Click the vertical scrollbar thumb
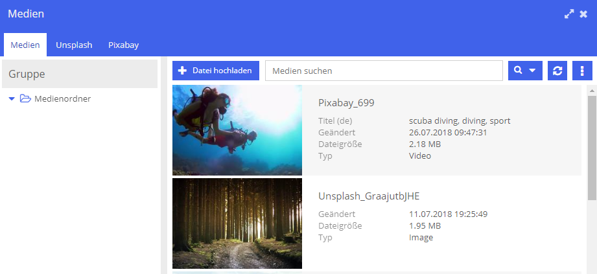The image size is (597, 274). (x=592, y=148)
